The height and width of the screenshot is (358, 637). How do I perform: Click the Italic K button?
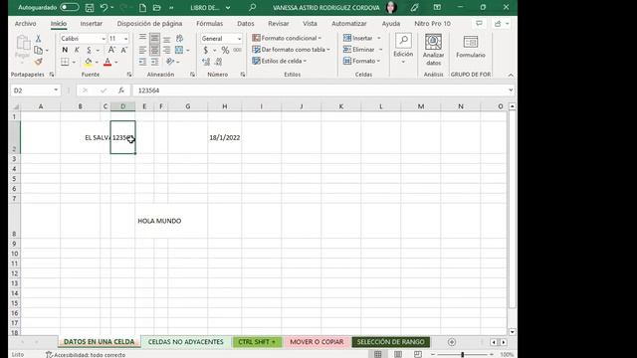[77, 50]
